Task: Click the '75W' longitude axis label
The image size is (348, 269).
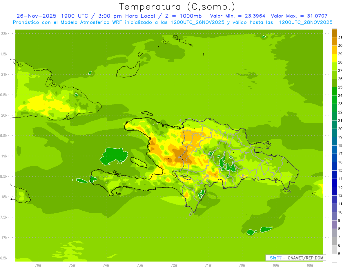Action: (72, 265)
